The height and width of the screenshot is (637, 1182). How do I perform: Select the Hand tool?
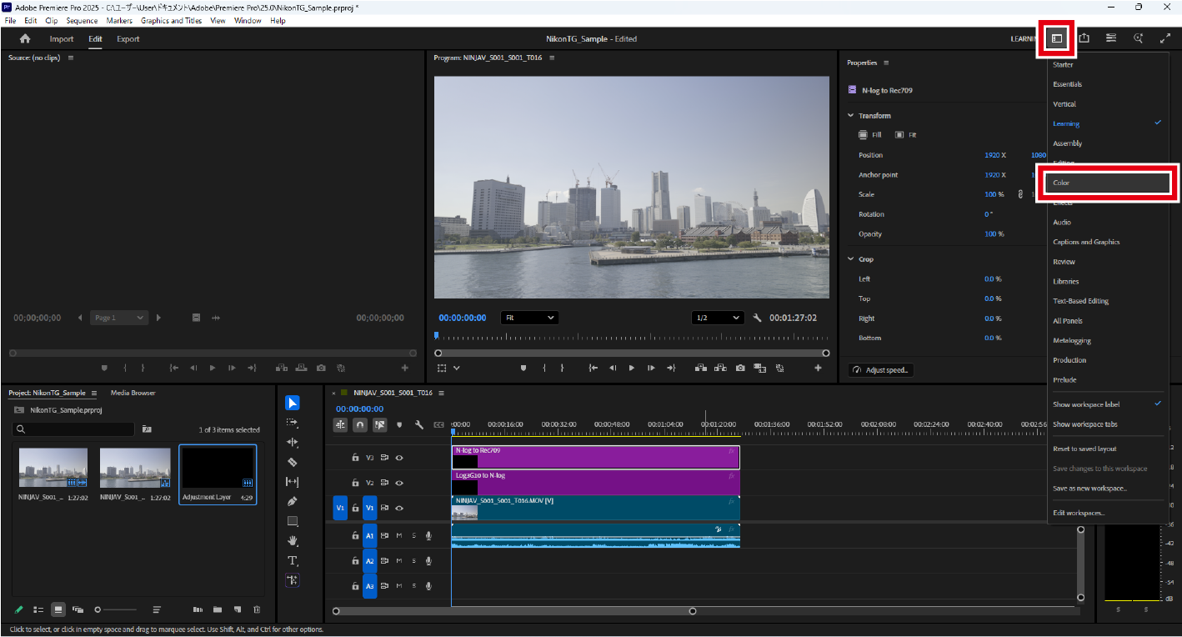point(293,540)
